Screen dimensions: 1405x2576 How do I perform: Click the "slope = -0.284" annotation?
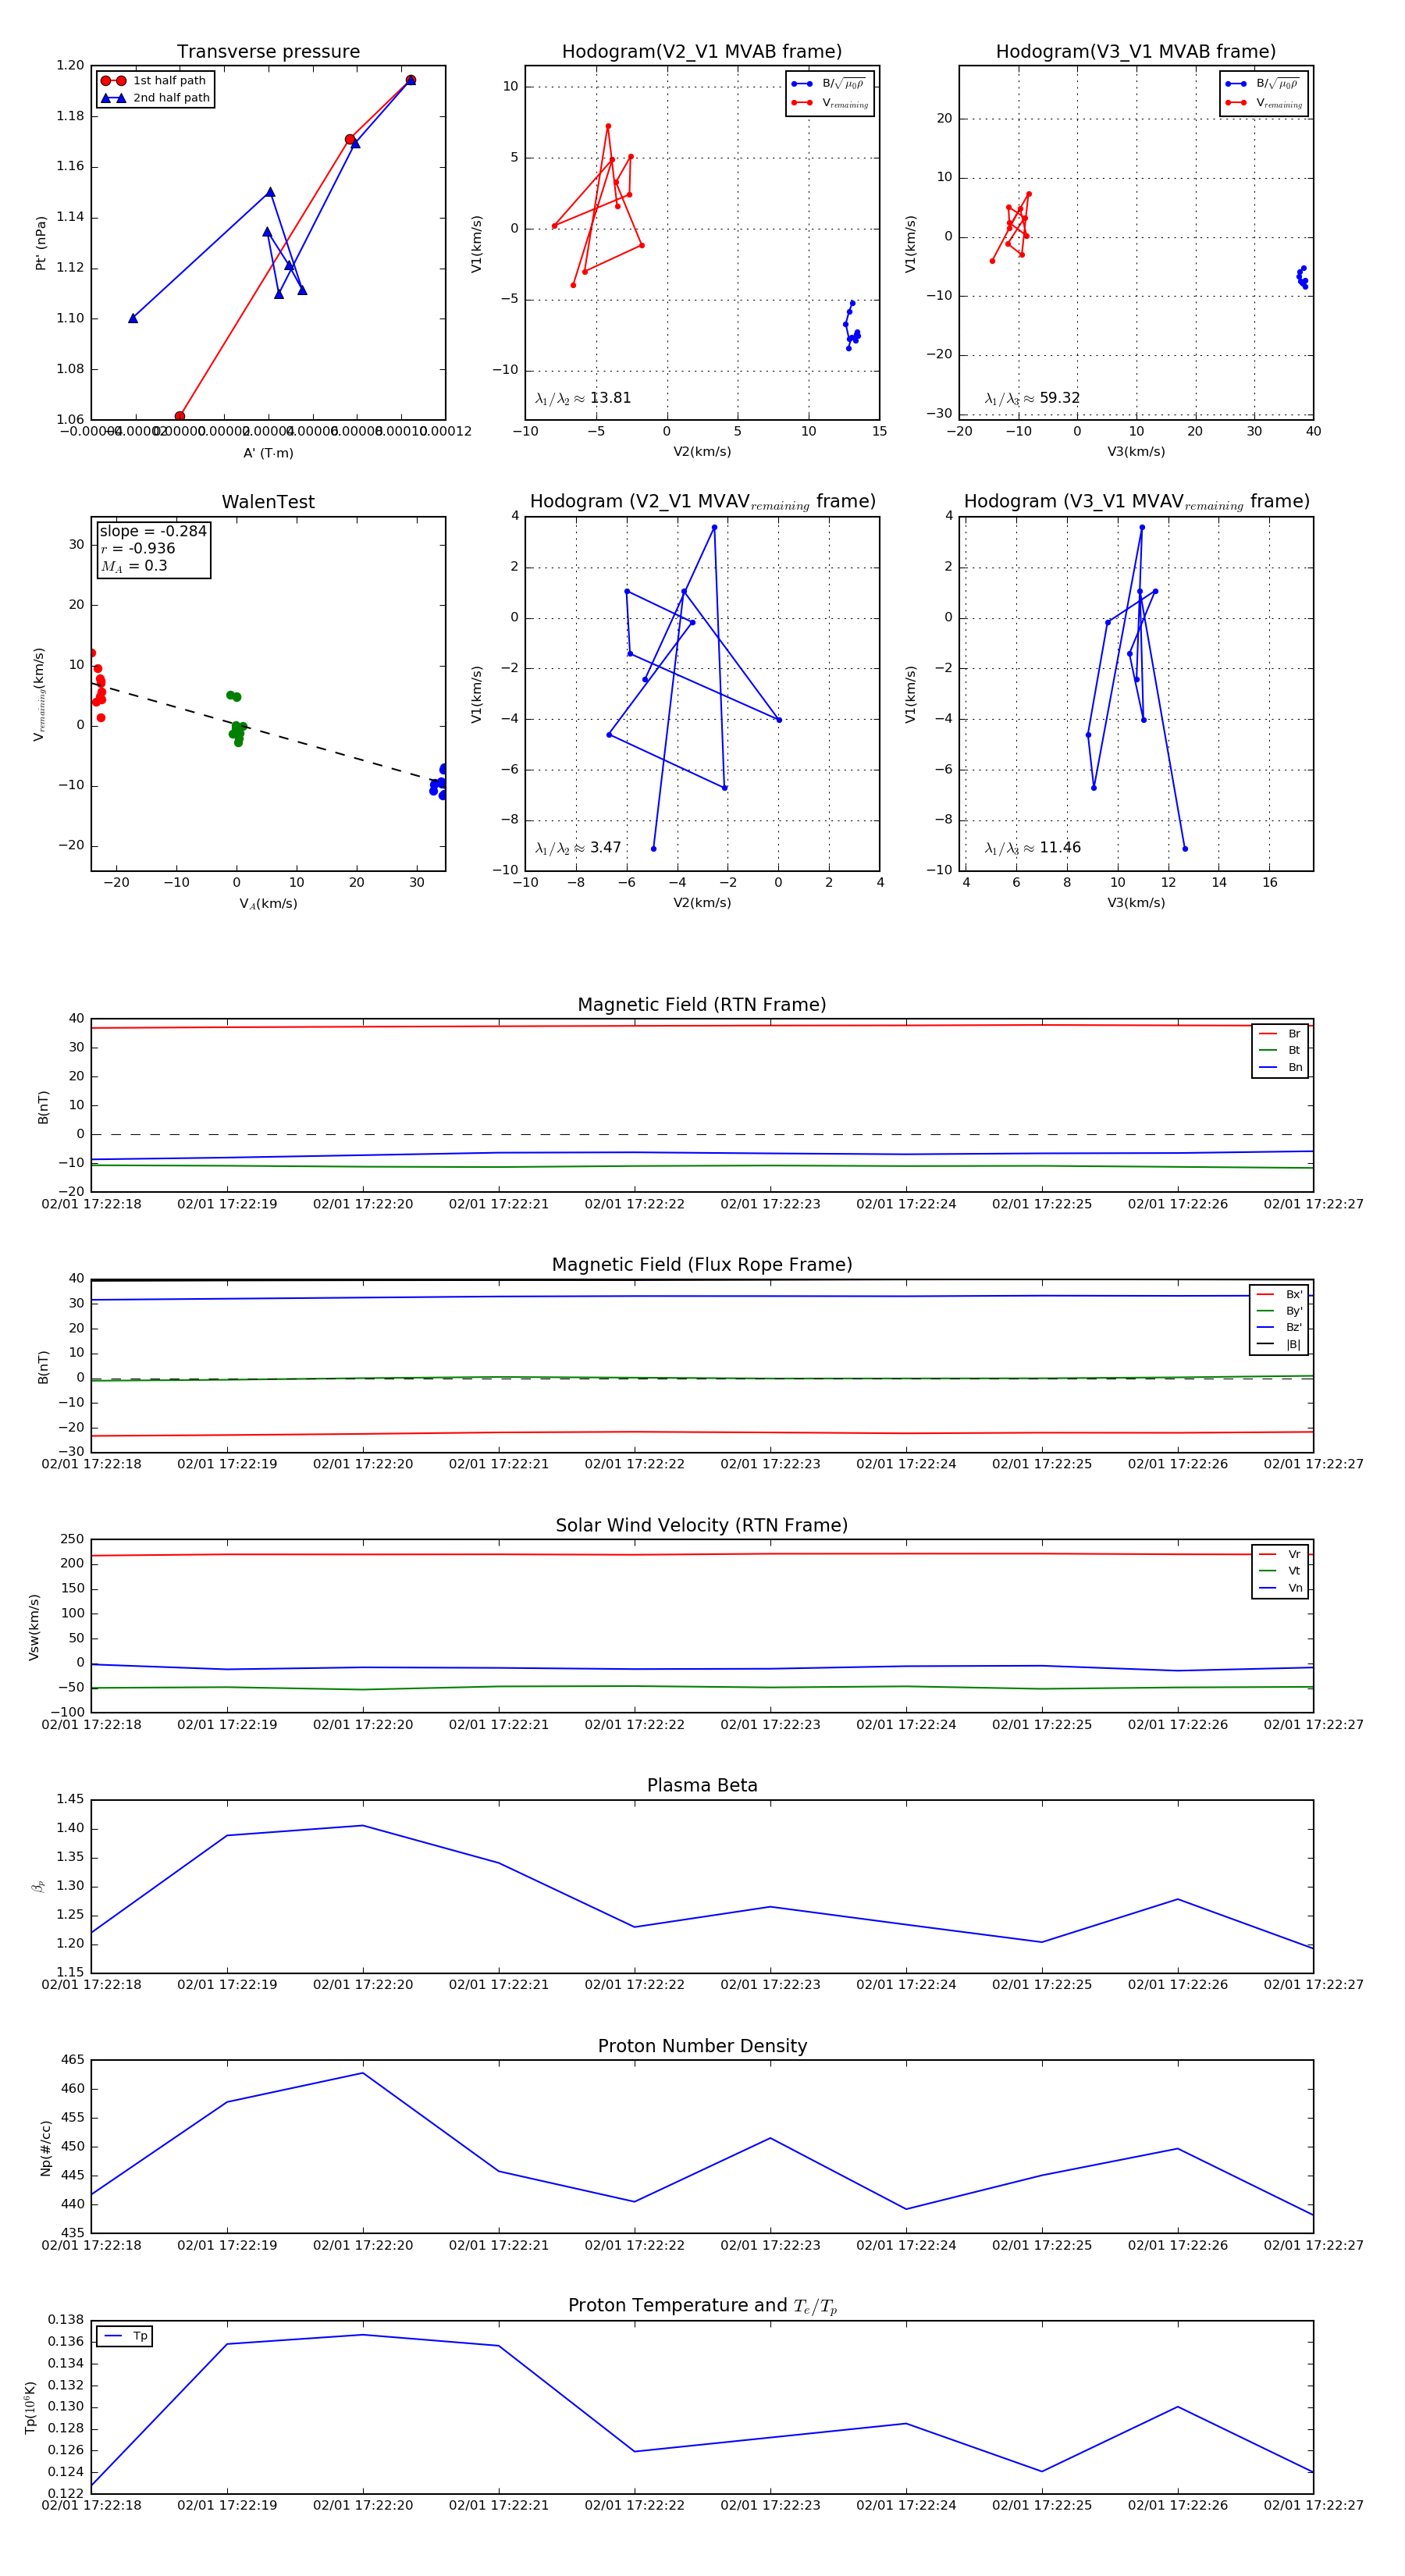coord(153,531)
